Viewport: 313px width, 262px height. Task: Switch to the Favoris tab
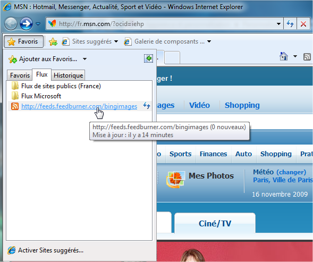[x=20, y=75]
